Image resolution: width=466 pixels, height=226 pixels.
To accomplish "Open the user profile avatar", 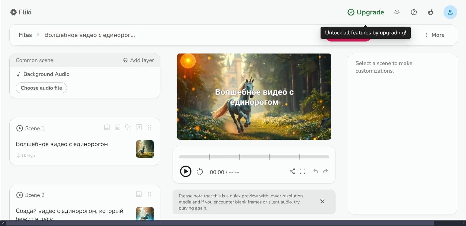I will coord(450,12).
